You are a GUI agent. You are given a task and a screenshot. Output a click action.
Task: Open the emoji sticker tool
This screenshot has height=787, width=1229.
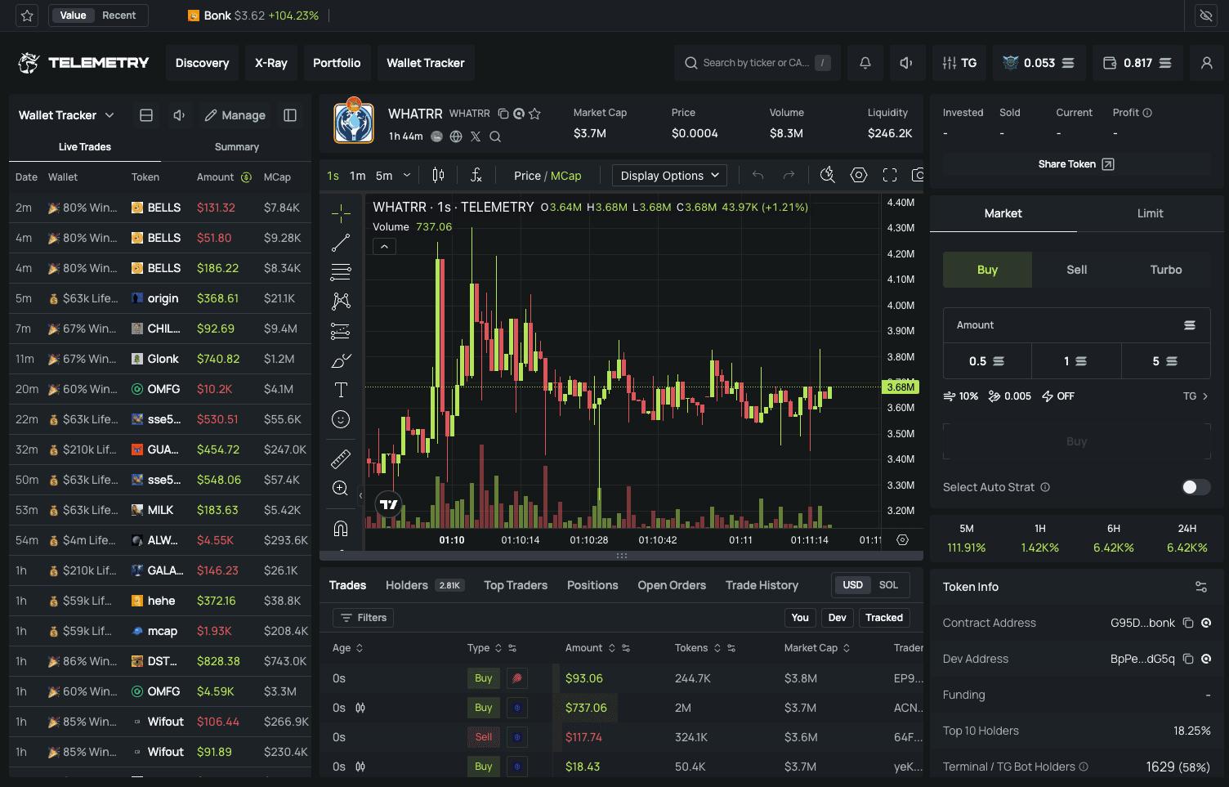(x=342, y=419)
